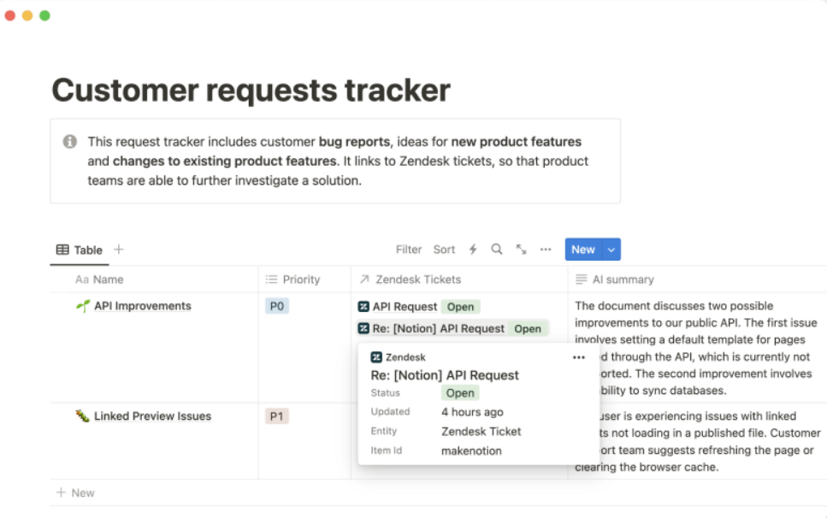The width and height of the screenshot is (827, 518).
Task: Click the popup title Re: [Notion] API Request
Action: [445, 375]
